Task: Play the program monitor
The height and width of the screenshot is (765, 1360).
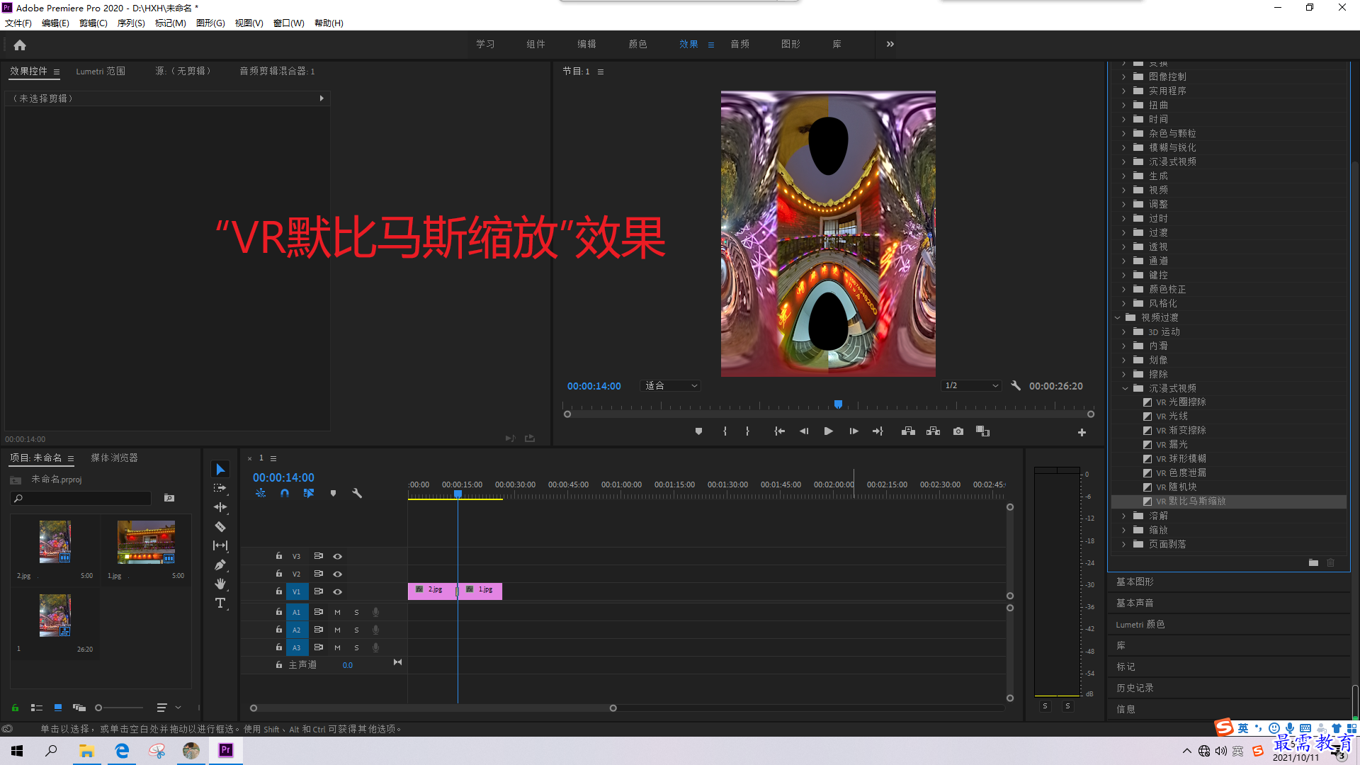Action: 828,431
